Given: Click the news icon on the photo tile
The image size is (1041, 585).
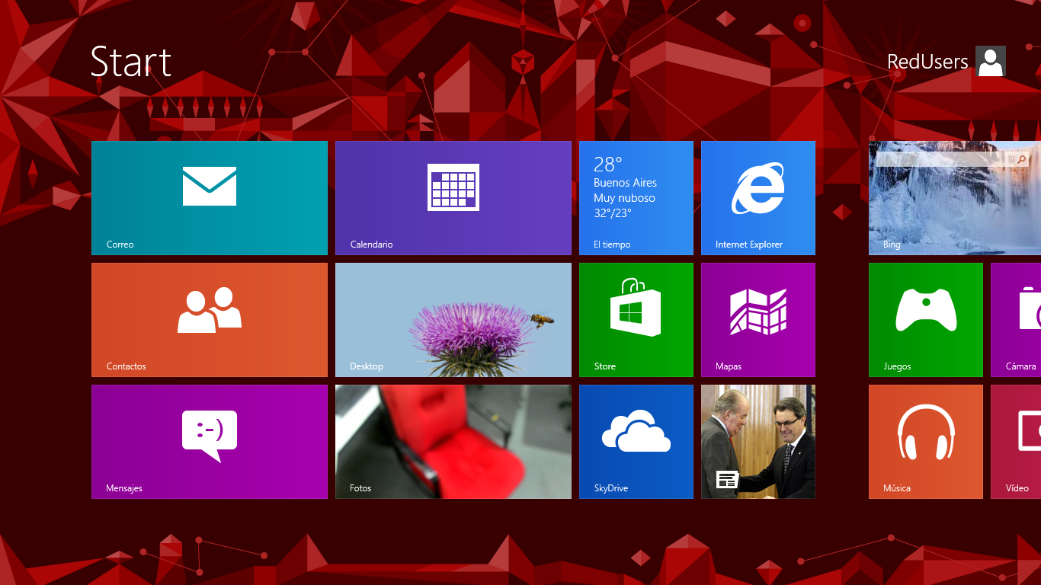Looking at the screenshot, I should pos(728,479).
